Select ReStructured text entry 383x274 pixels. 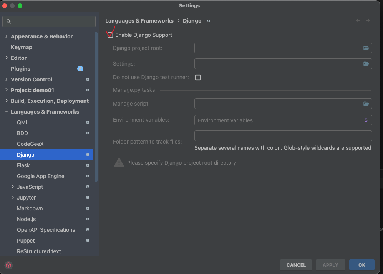(39, 251)
